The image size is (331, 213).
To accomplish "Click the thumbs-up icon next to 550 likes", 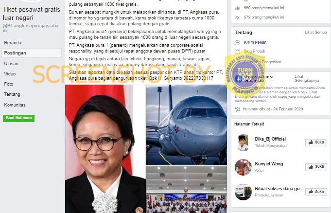I will pyautogui.click(x=238, y=8).
